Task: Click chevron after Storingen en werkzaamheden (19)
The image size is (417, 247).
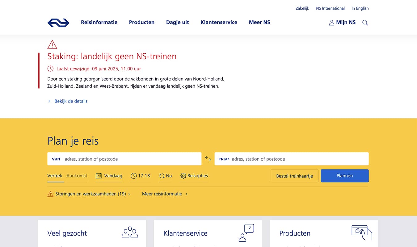Action: click(x=129, y=194)
